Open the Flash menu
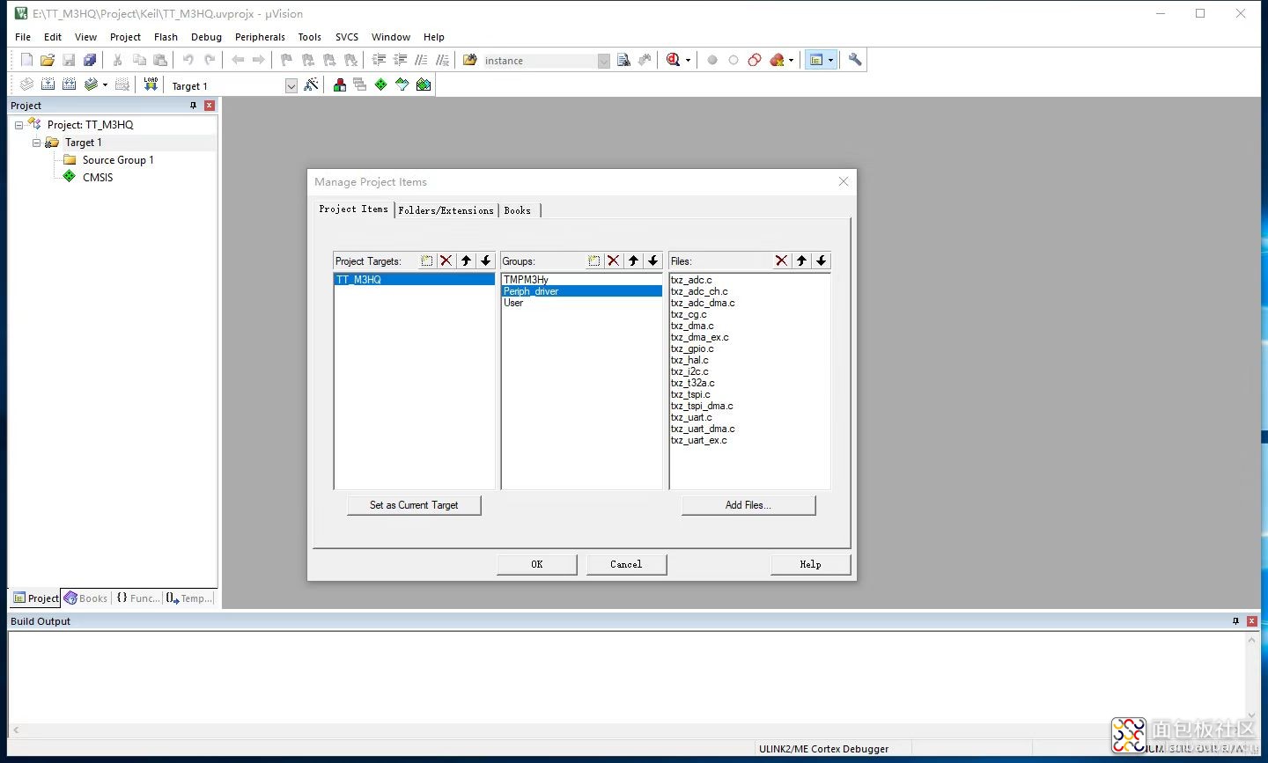1268x763 pixels. pyautogui.click(x=166, y=37)
